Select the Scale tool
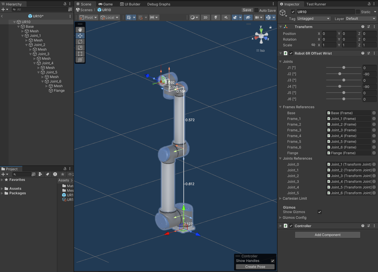The image size is (378, 272). click(x=80, y=48)
